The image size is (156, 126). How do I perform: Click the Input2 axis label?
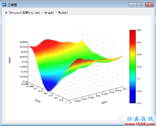click(38, 101)
